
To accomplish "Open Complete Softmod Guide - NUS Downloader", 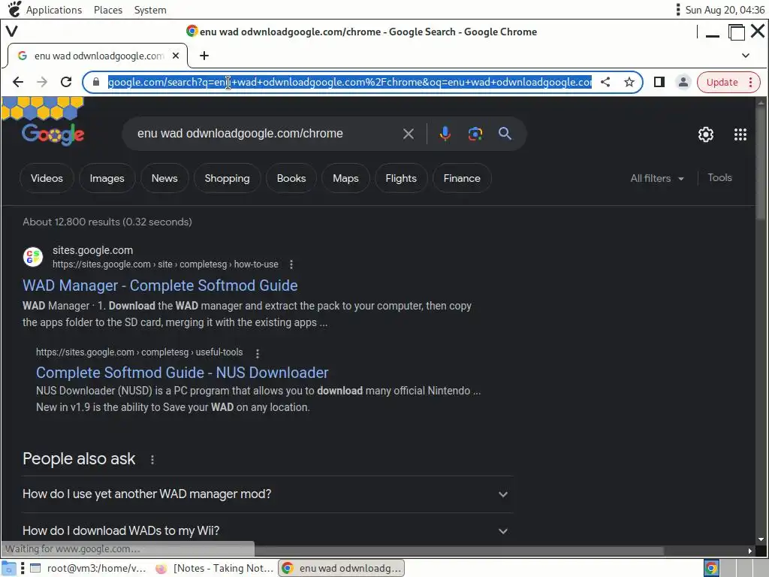I will coord(182,373).
